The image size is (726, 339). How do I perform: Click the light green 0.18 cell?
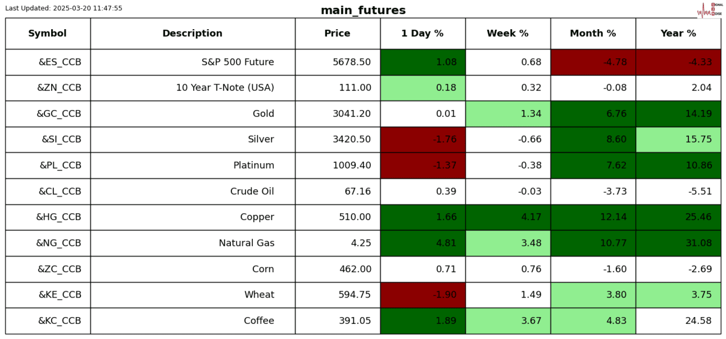[x=423, y=88]
